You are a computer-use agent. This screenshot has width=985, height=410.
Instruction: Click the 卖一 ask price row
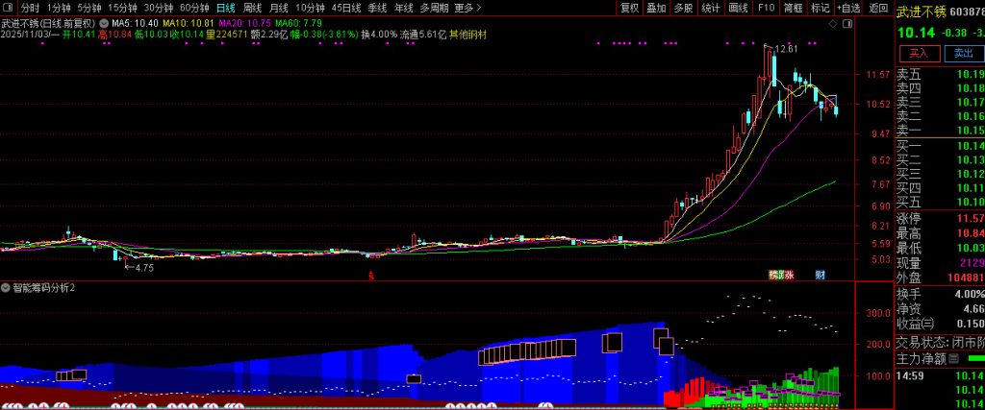click(x=940, y=131)
